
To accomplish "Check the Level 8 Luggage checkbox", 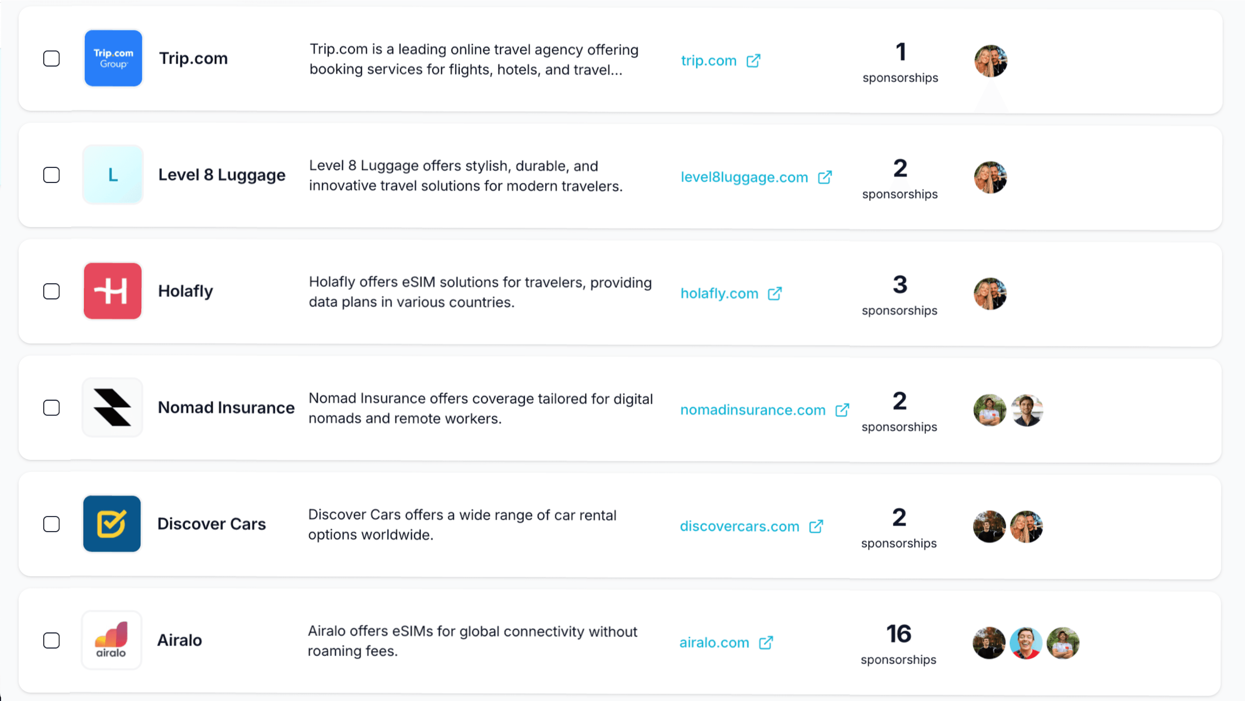I will click(x=51, y=175).
